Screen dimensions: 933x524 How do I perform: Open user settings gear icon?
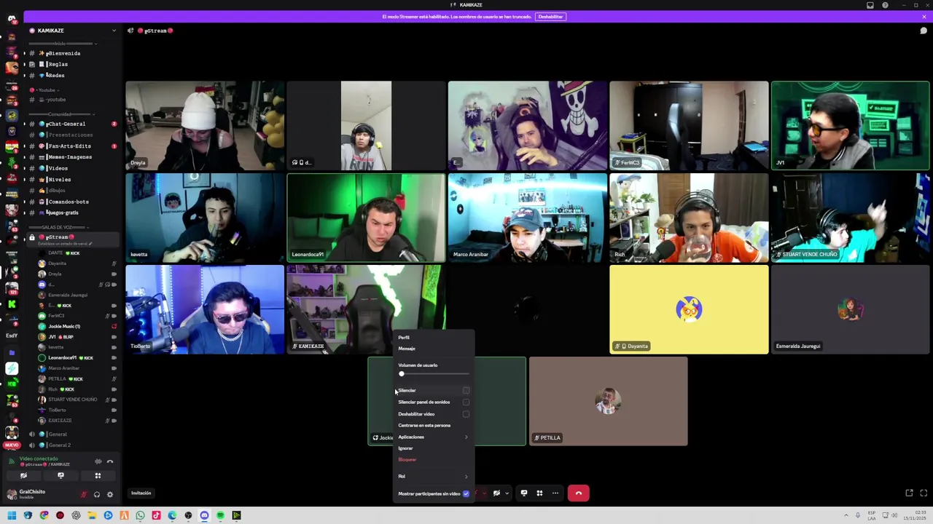pos(110,494)
